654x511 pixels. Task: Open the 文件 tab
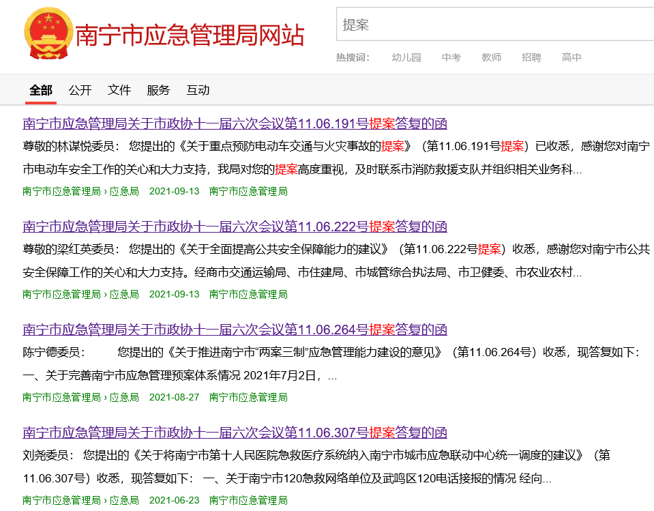click(119, 90)
